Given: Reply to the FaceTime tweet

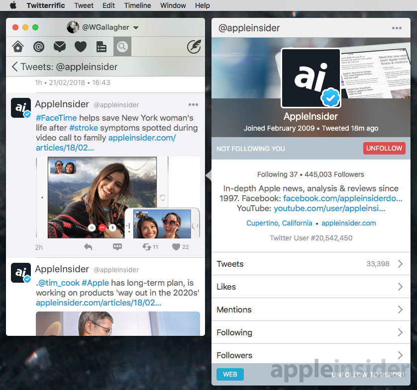Looking at the screenshot, I should coord(88,247).
